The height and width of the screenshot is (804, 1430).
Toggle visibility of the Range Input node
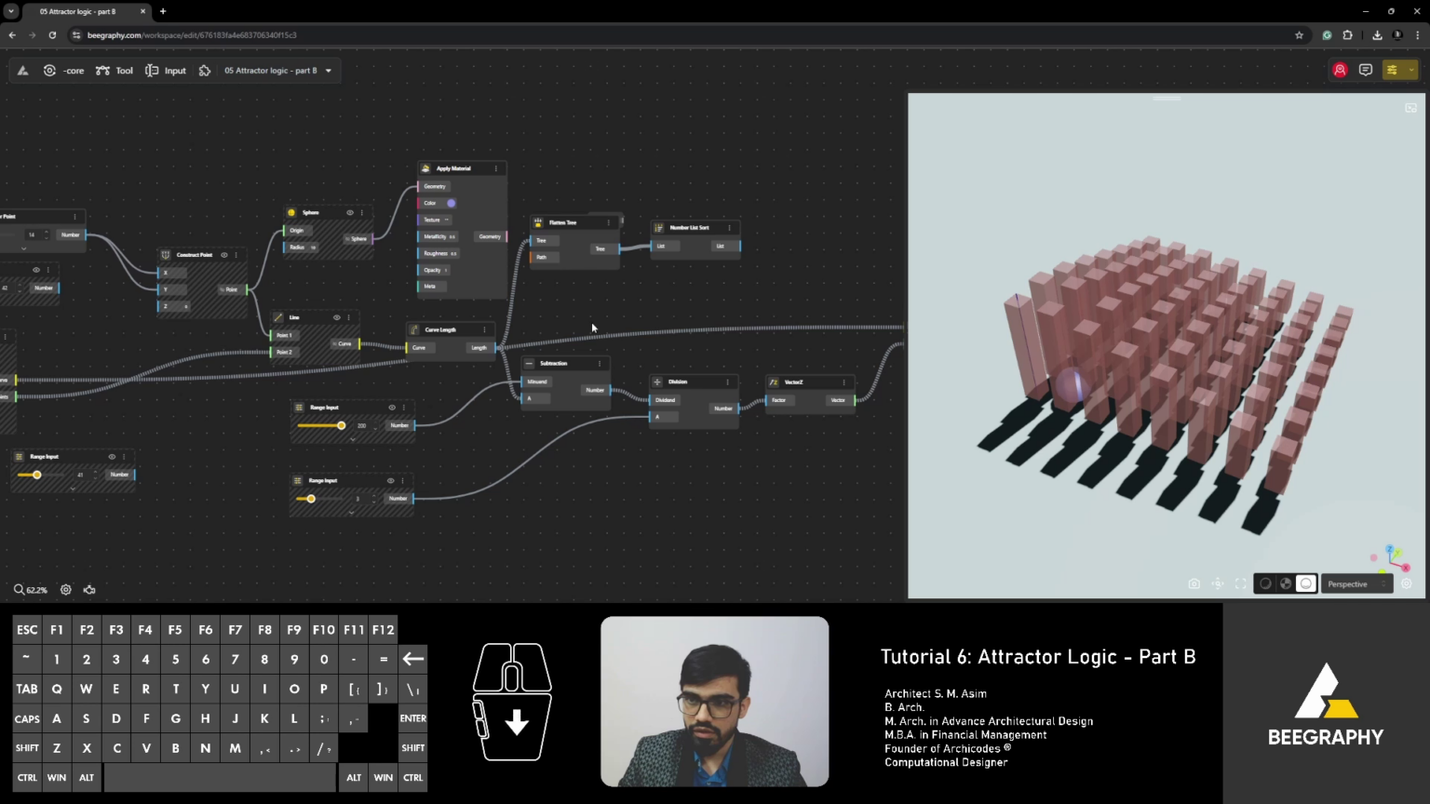click(392, 407)
